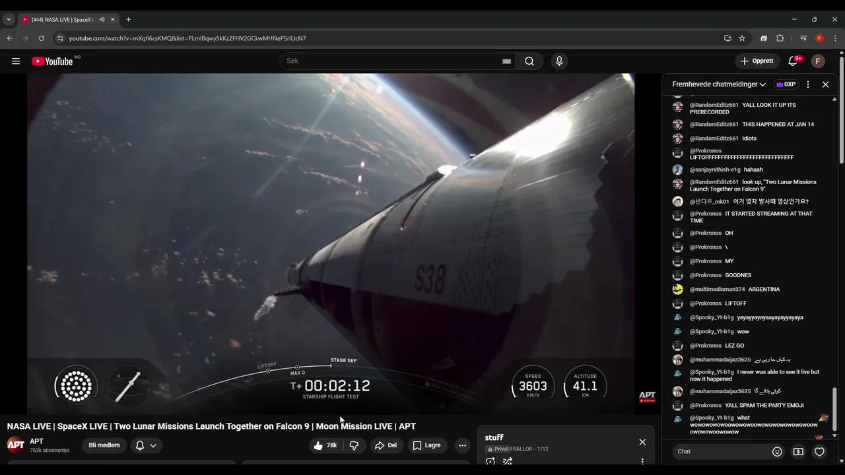Open stuff playlist options menu
The height and width of the screenshot is (475, 845).
pyautogui.click(x=642, y=461)
